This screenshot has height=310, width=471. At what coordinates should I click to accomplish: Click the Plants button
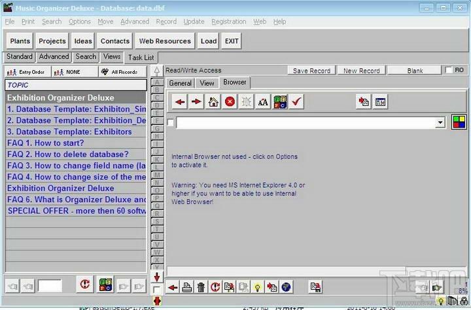click(20, 41)
